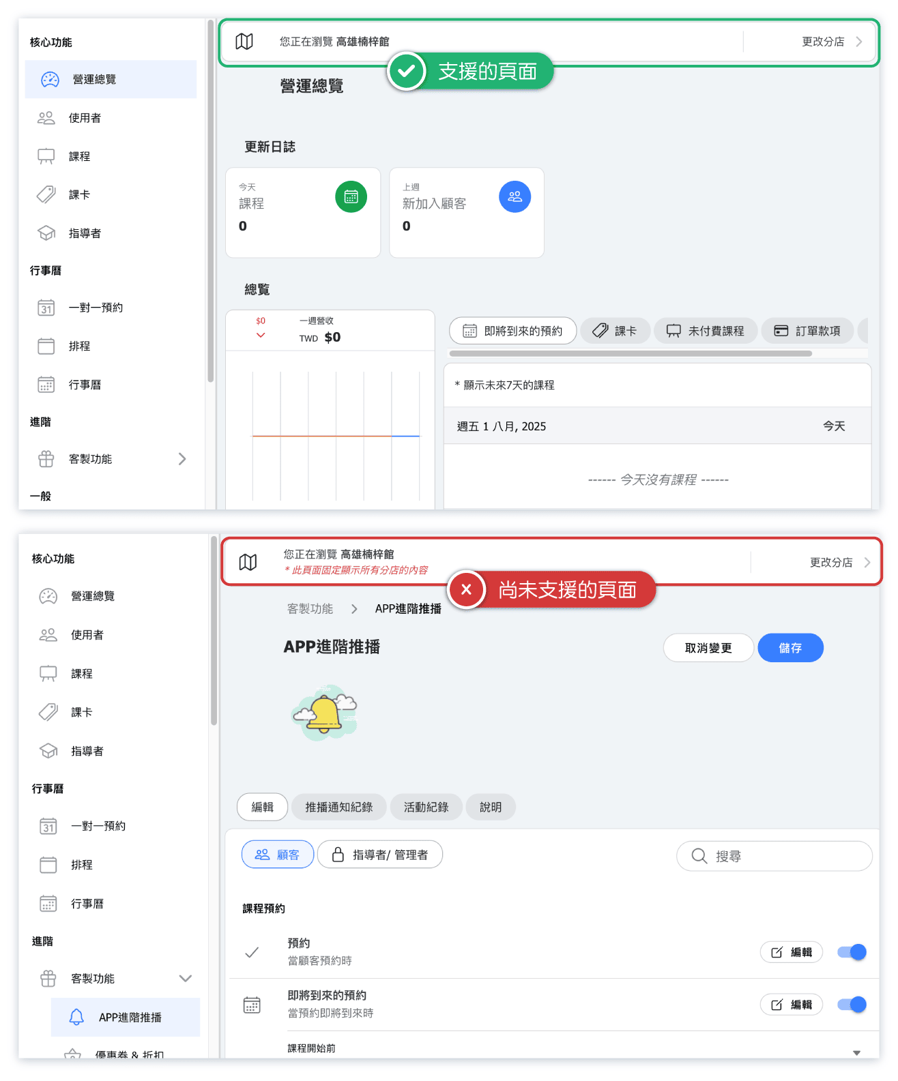The image size is (898, 1081).
Task: Open the 課程開始前 dropdown arrow
Action: [x=856, y=1052]
